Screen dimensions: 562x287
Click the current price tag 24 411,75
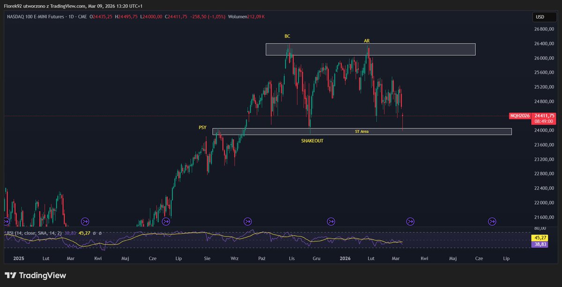543,116
